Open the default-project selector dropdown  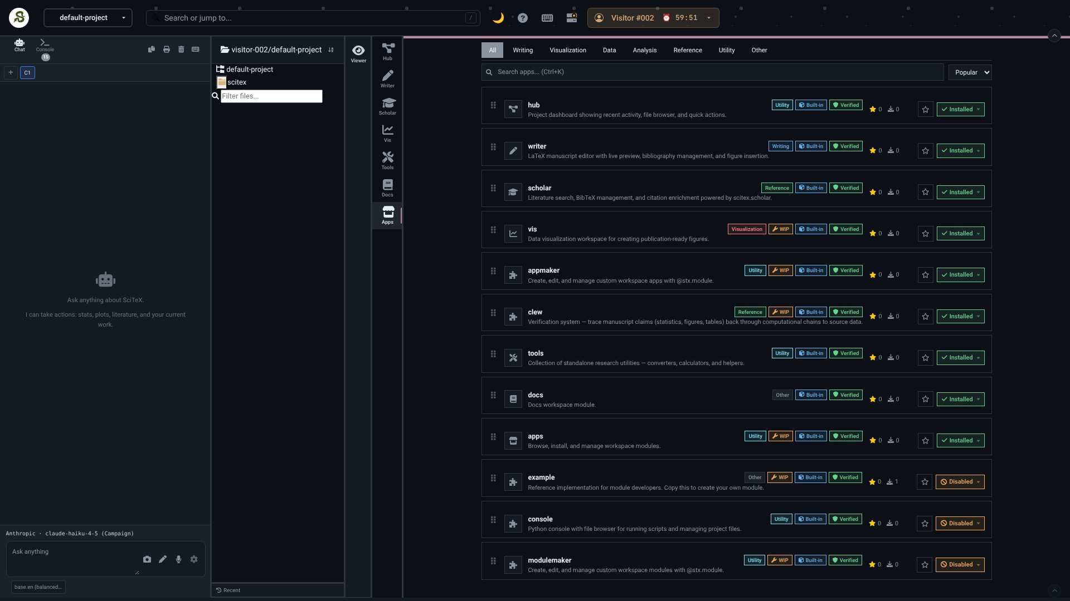click(x=87, y=17)
